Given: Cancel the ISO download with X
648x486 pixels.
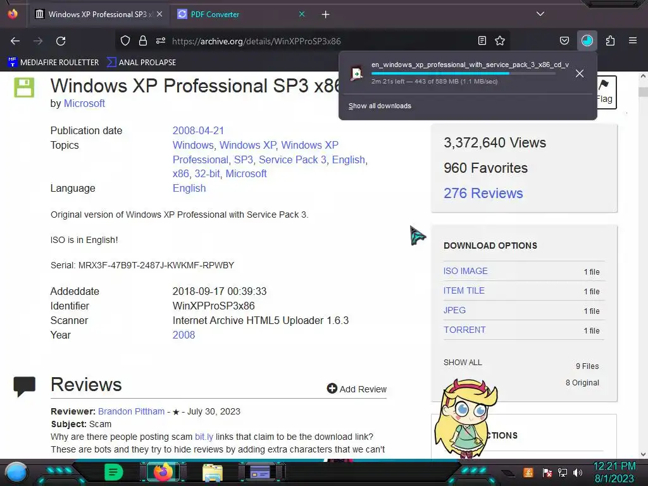Looking at the screenshot, I should tap(580, 73).
